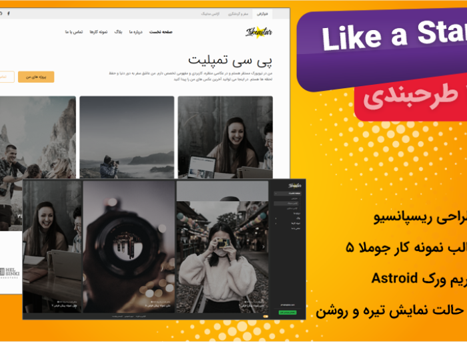Click the Like a Star purple banner title
The image size is (467, 342).
(394, 35)
